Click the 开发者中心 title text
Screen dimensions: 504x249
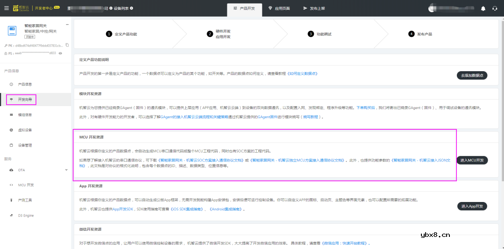(x=43, y=9)
